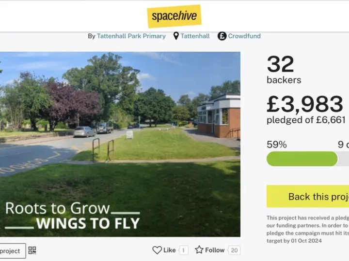Like the project with the heart icon

point(157,250)
